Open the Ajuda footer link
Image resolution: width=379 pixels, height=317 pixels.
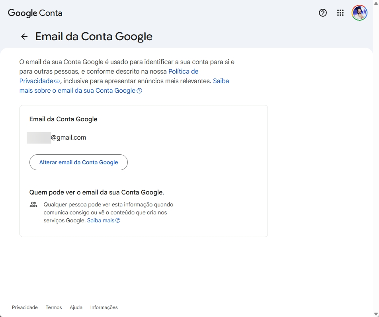76,307
